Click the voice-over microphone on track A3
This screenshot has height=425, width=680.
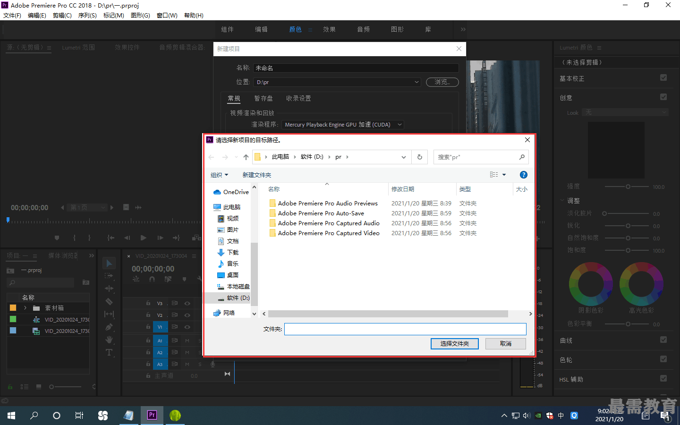pyautogui.click(x=213, y=364)
